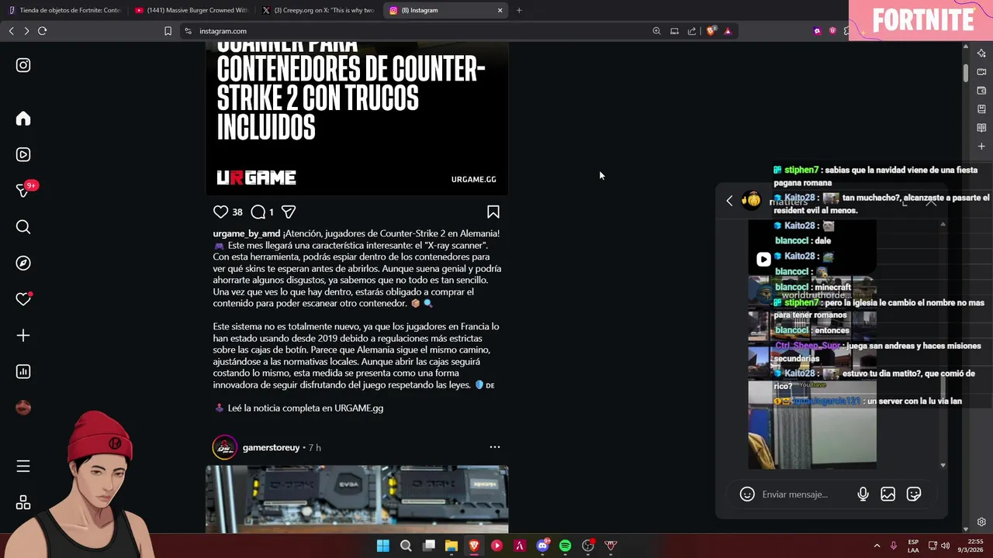Open gamerstoreuy avatar story ring

[225, 447]
